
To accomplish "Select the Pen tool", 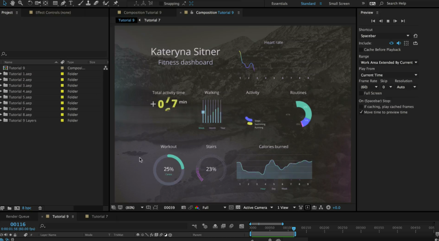I will tap(63, 3).
